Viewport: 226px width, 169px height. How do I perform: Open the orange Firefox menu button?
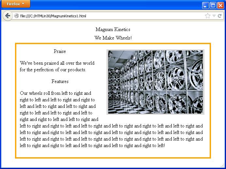(16, 4)
